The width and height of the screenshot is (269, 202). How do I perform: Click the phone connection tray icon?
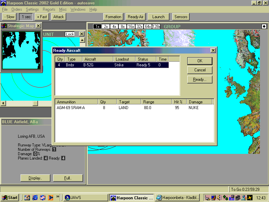[207, 198]
